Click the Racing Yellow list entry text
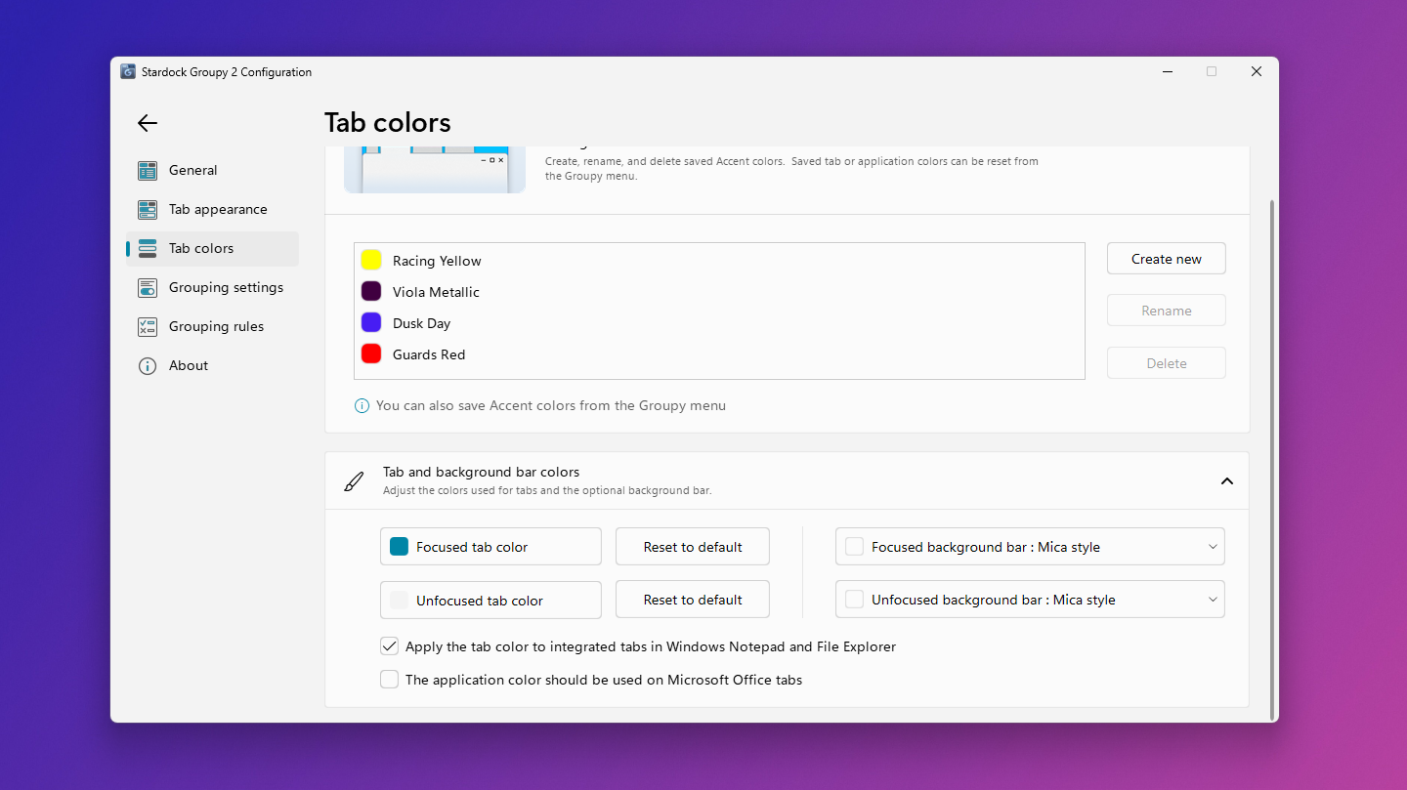Image resolution: width=1407 pixels, height=790 pixels. point(437,261)
